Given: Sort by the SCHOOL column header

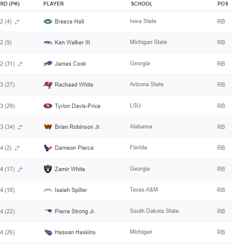Looking at the screenshot, I should [142, 4].
